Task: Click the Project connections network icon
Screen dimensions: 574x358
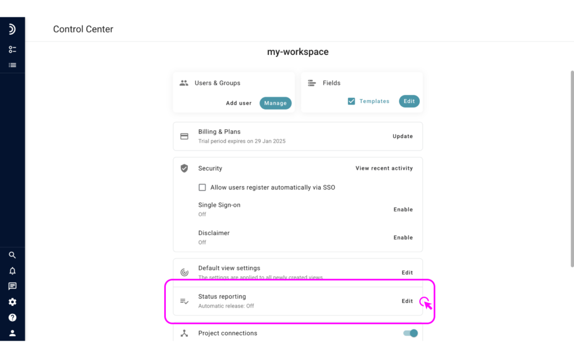Action: click(x=184, y=333)
